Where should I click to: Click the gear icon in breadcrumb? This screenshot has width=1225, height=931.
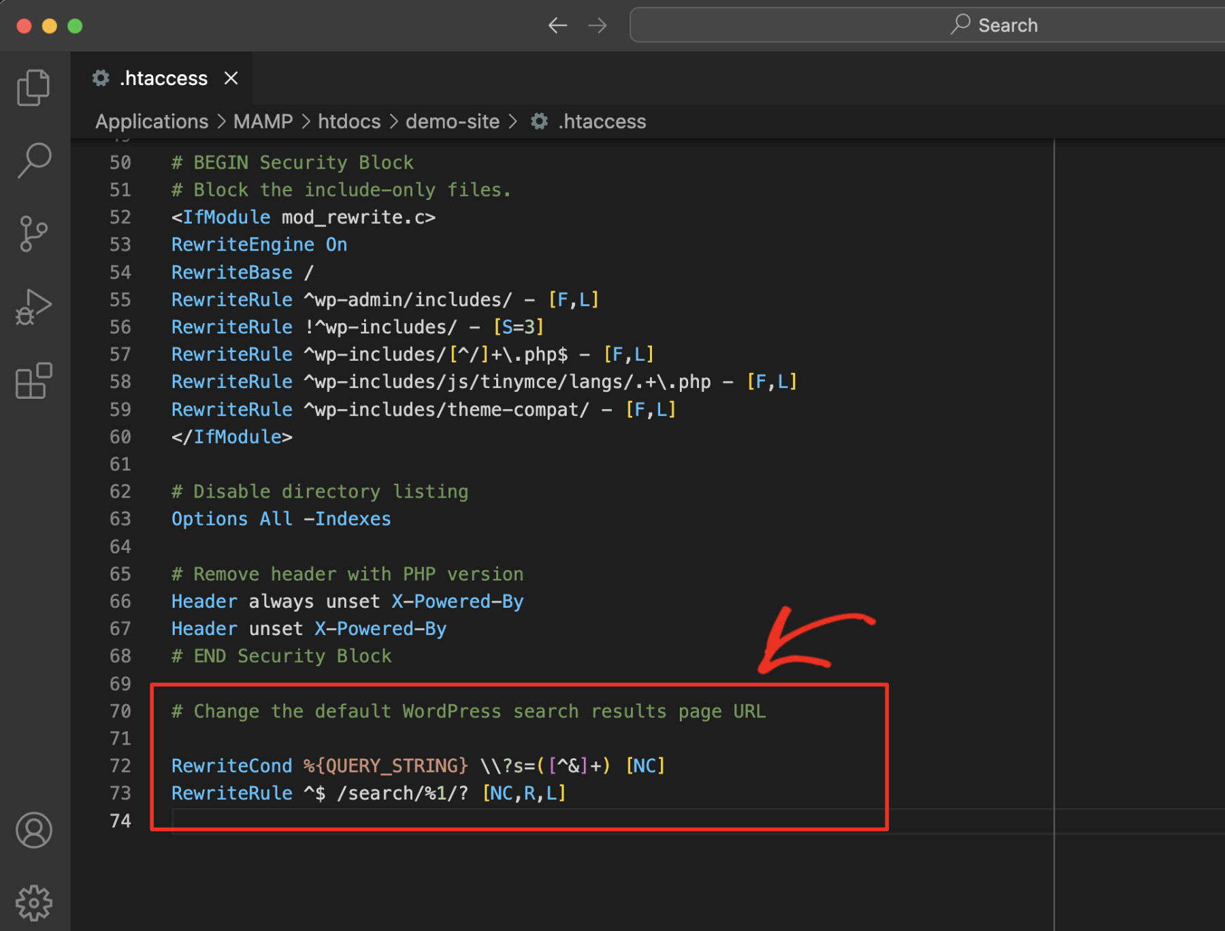(539, 121)
